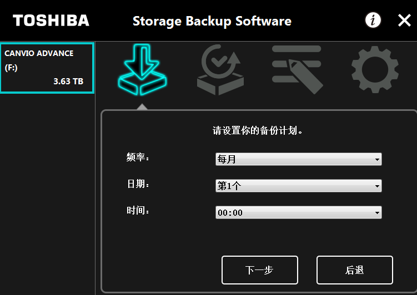Expand the 时间 time dropdown
Viewport: 417px width, 295px height.
(x=298, y=212)
